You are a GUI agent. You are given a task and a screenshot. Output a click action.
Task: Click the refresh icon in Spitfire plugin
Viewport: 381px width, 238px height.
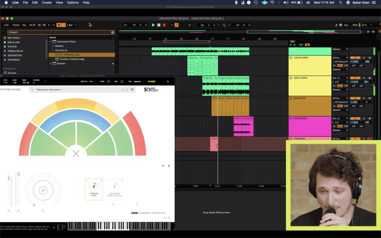click(46, 81)
